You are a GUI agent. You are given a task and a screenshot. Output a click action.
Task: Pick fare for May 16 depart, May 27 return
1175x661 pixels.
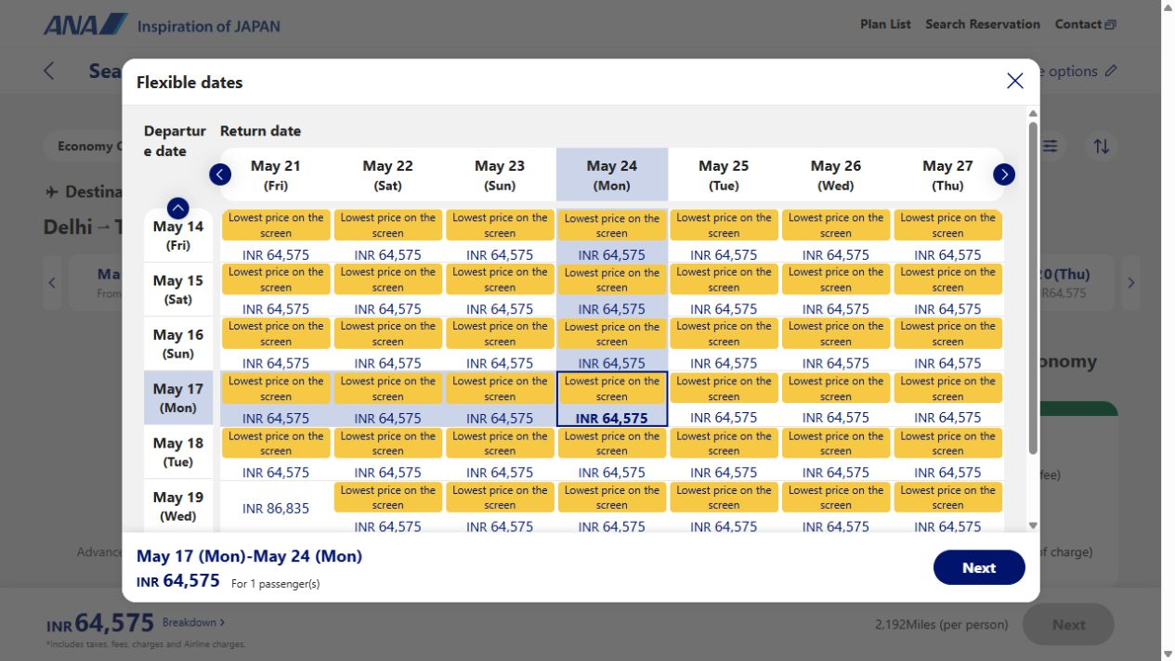[947, 344]
